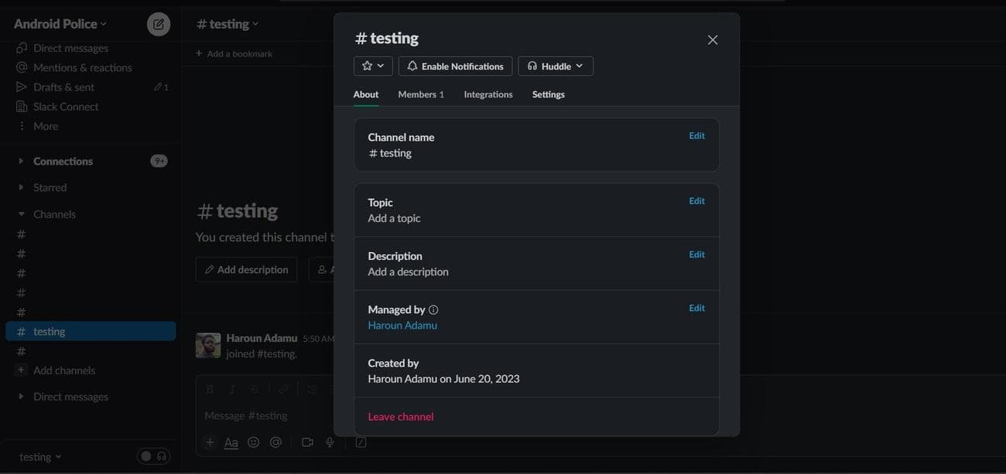Screen dimensions: 1006x474
Task: Enable Notifications for the testing channel
Action: tap(455, 66)
